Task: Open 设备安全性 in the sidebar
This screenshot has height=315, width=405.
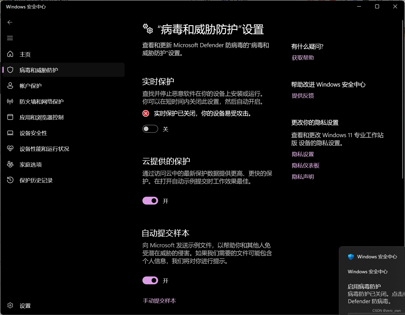Action: 63,133
